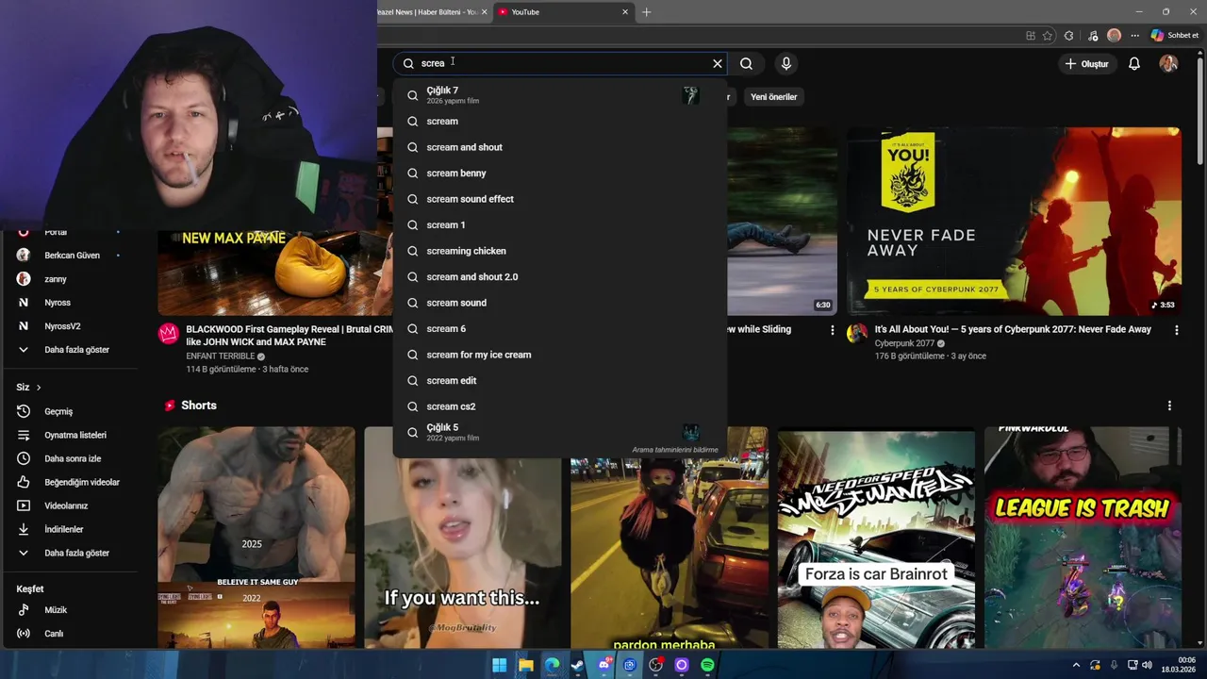Open options menu for Cyberpunk 2077 video
Image resolution: width=1207 pixels, height=679 pixels.
pos(1176,330)
